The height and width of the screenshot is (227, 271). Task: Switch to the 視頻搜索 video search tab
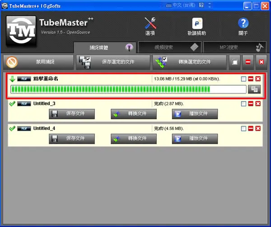170,47
